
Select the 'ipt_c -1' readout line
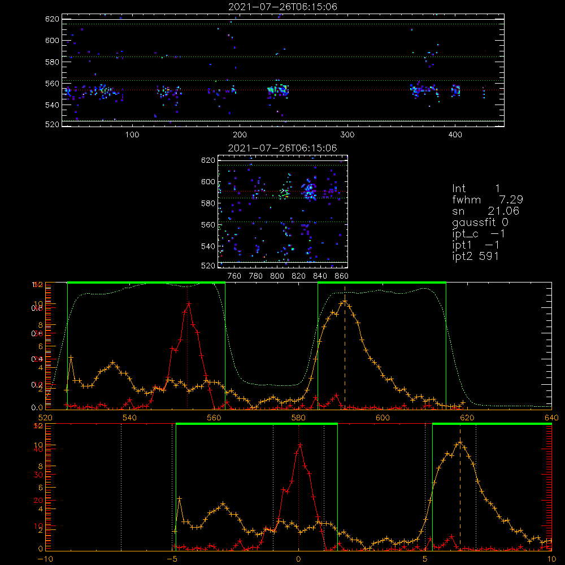click(x=479, y=234)
